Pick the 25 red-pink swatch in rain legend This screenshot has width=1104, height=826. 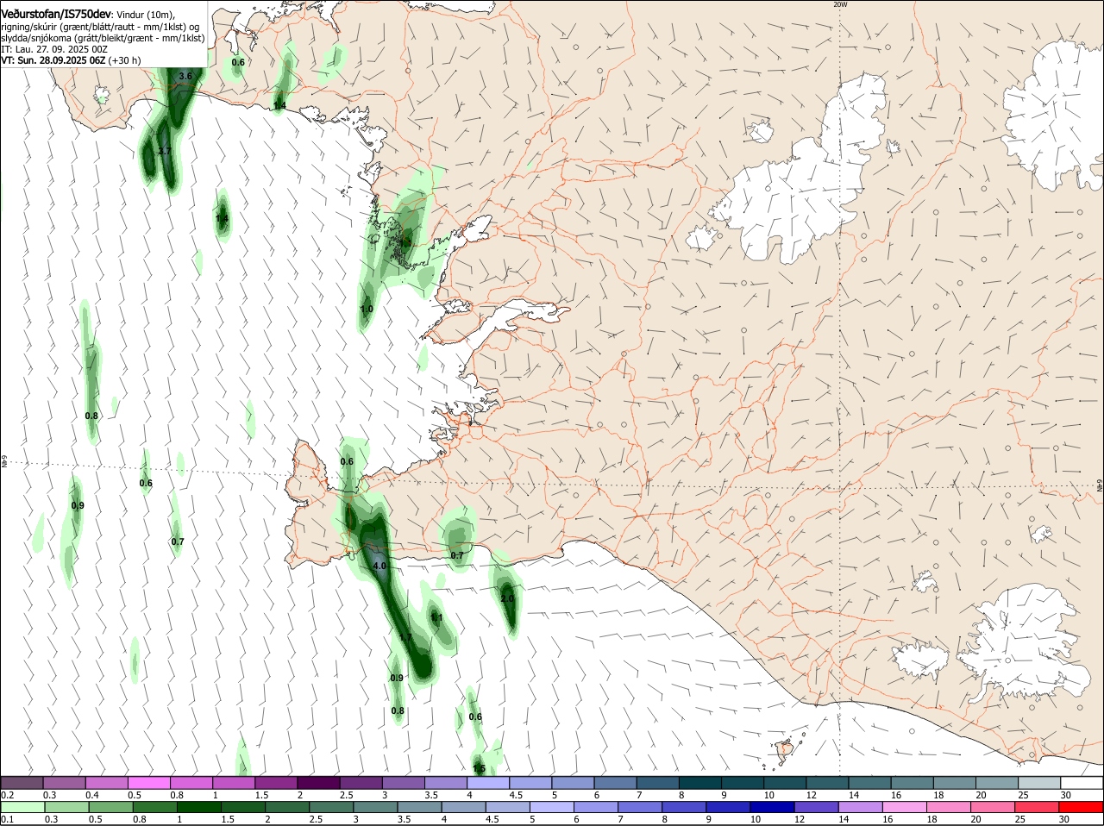coord(1036,807)
